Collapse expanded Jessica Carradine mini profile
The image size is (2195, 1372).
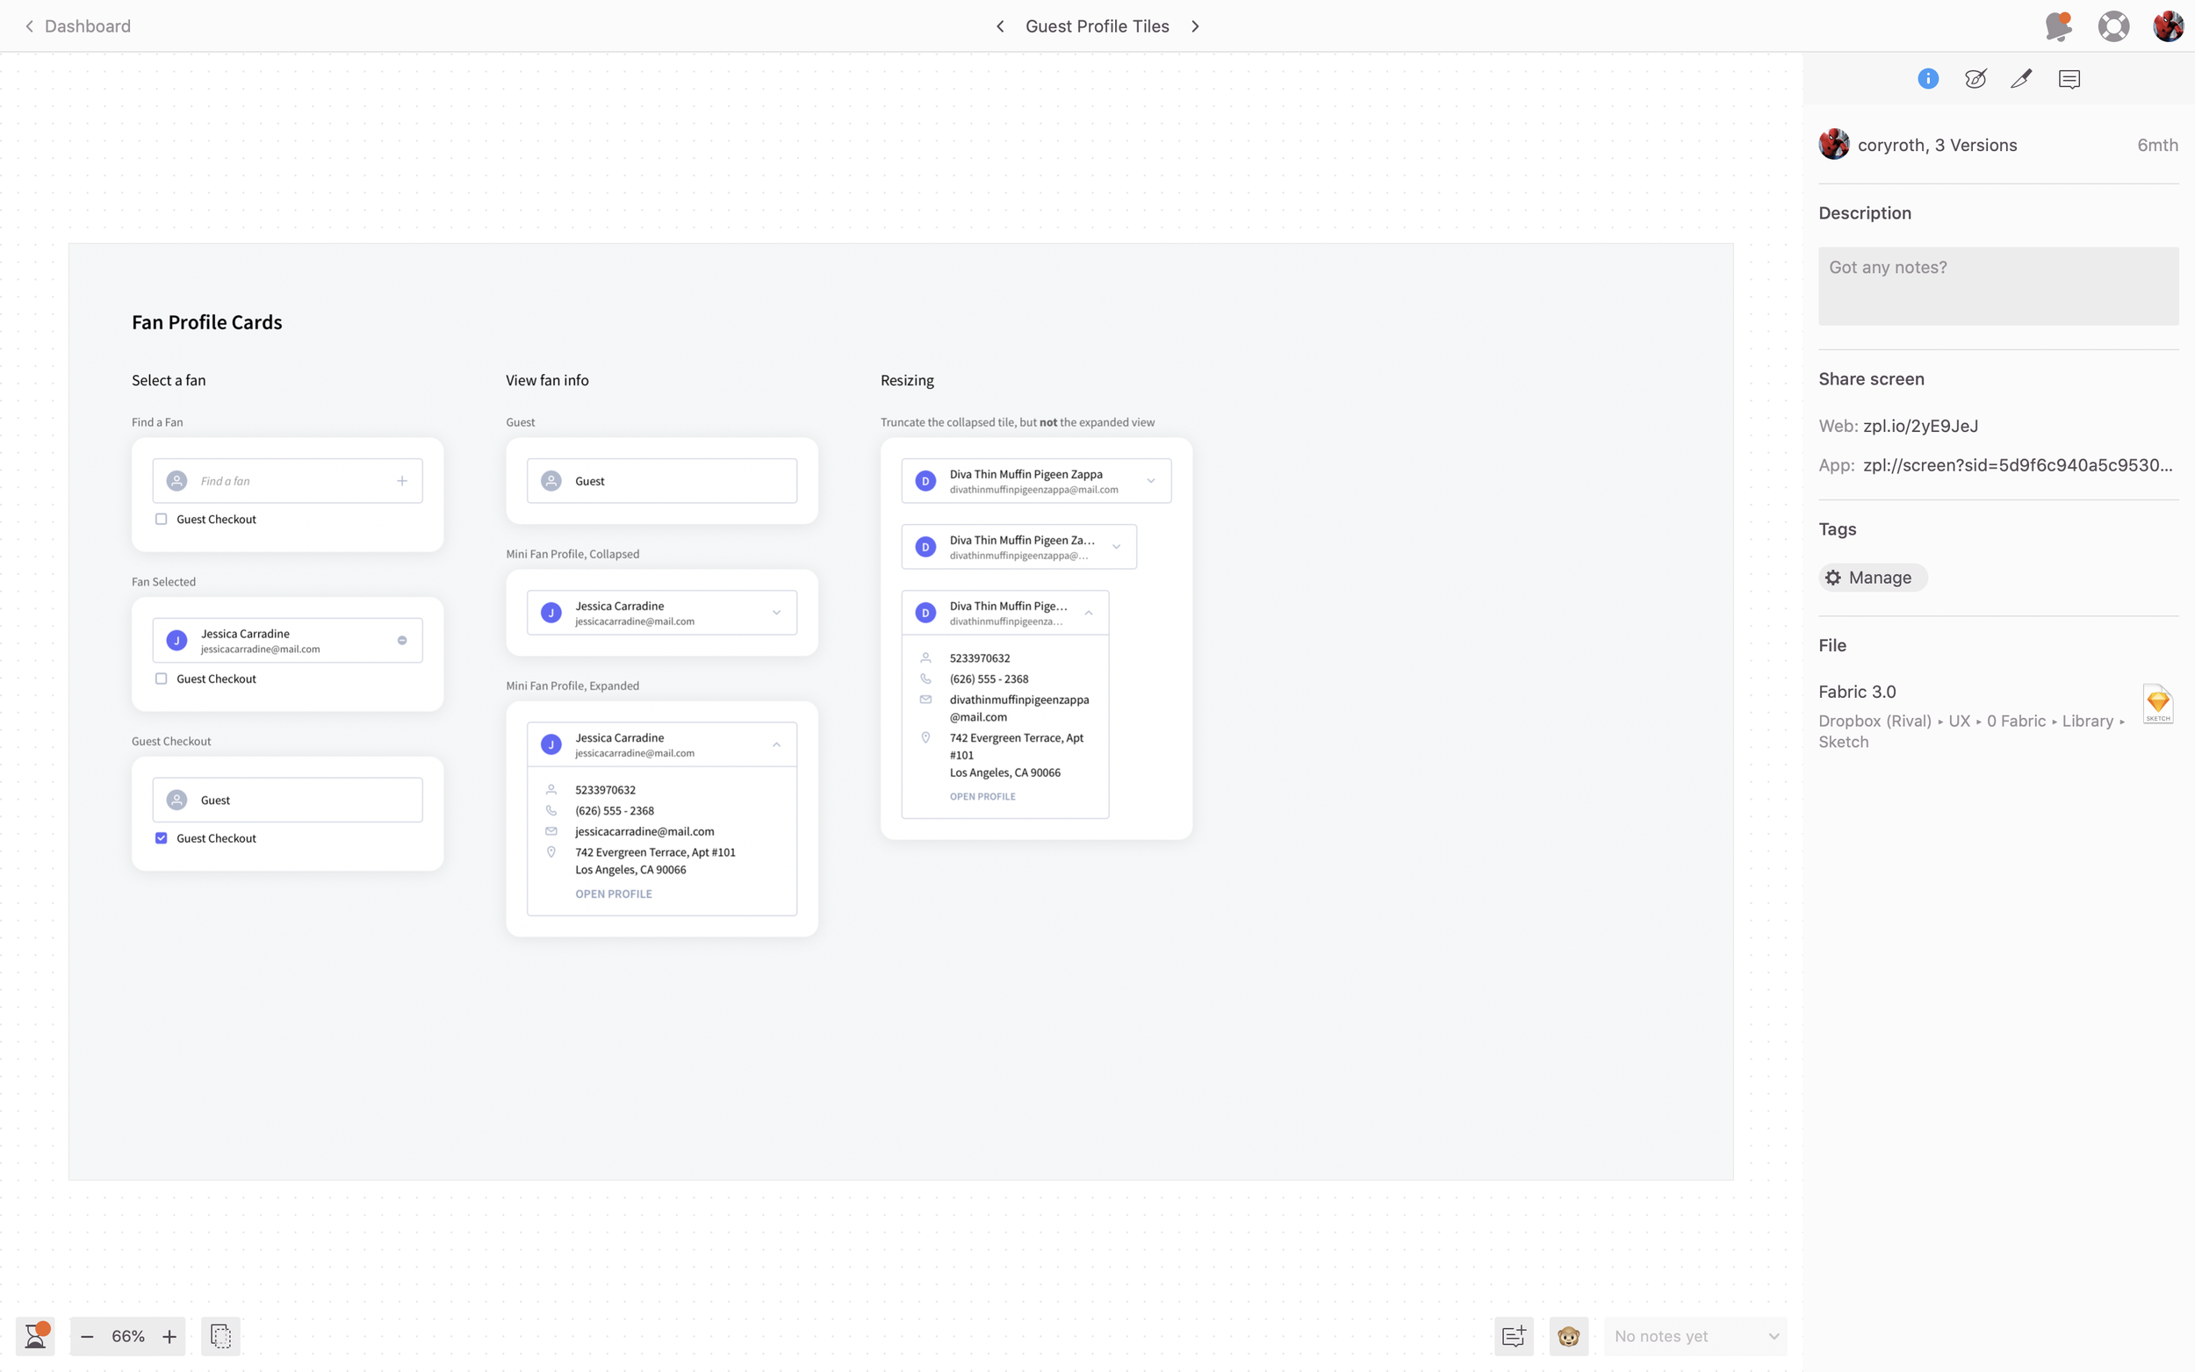[x=777, y=745]
